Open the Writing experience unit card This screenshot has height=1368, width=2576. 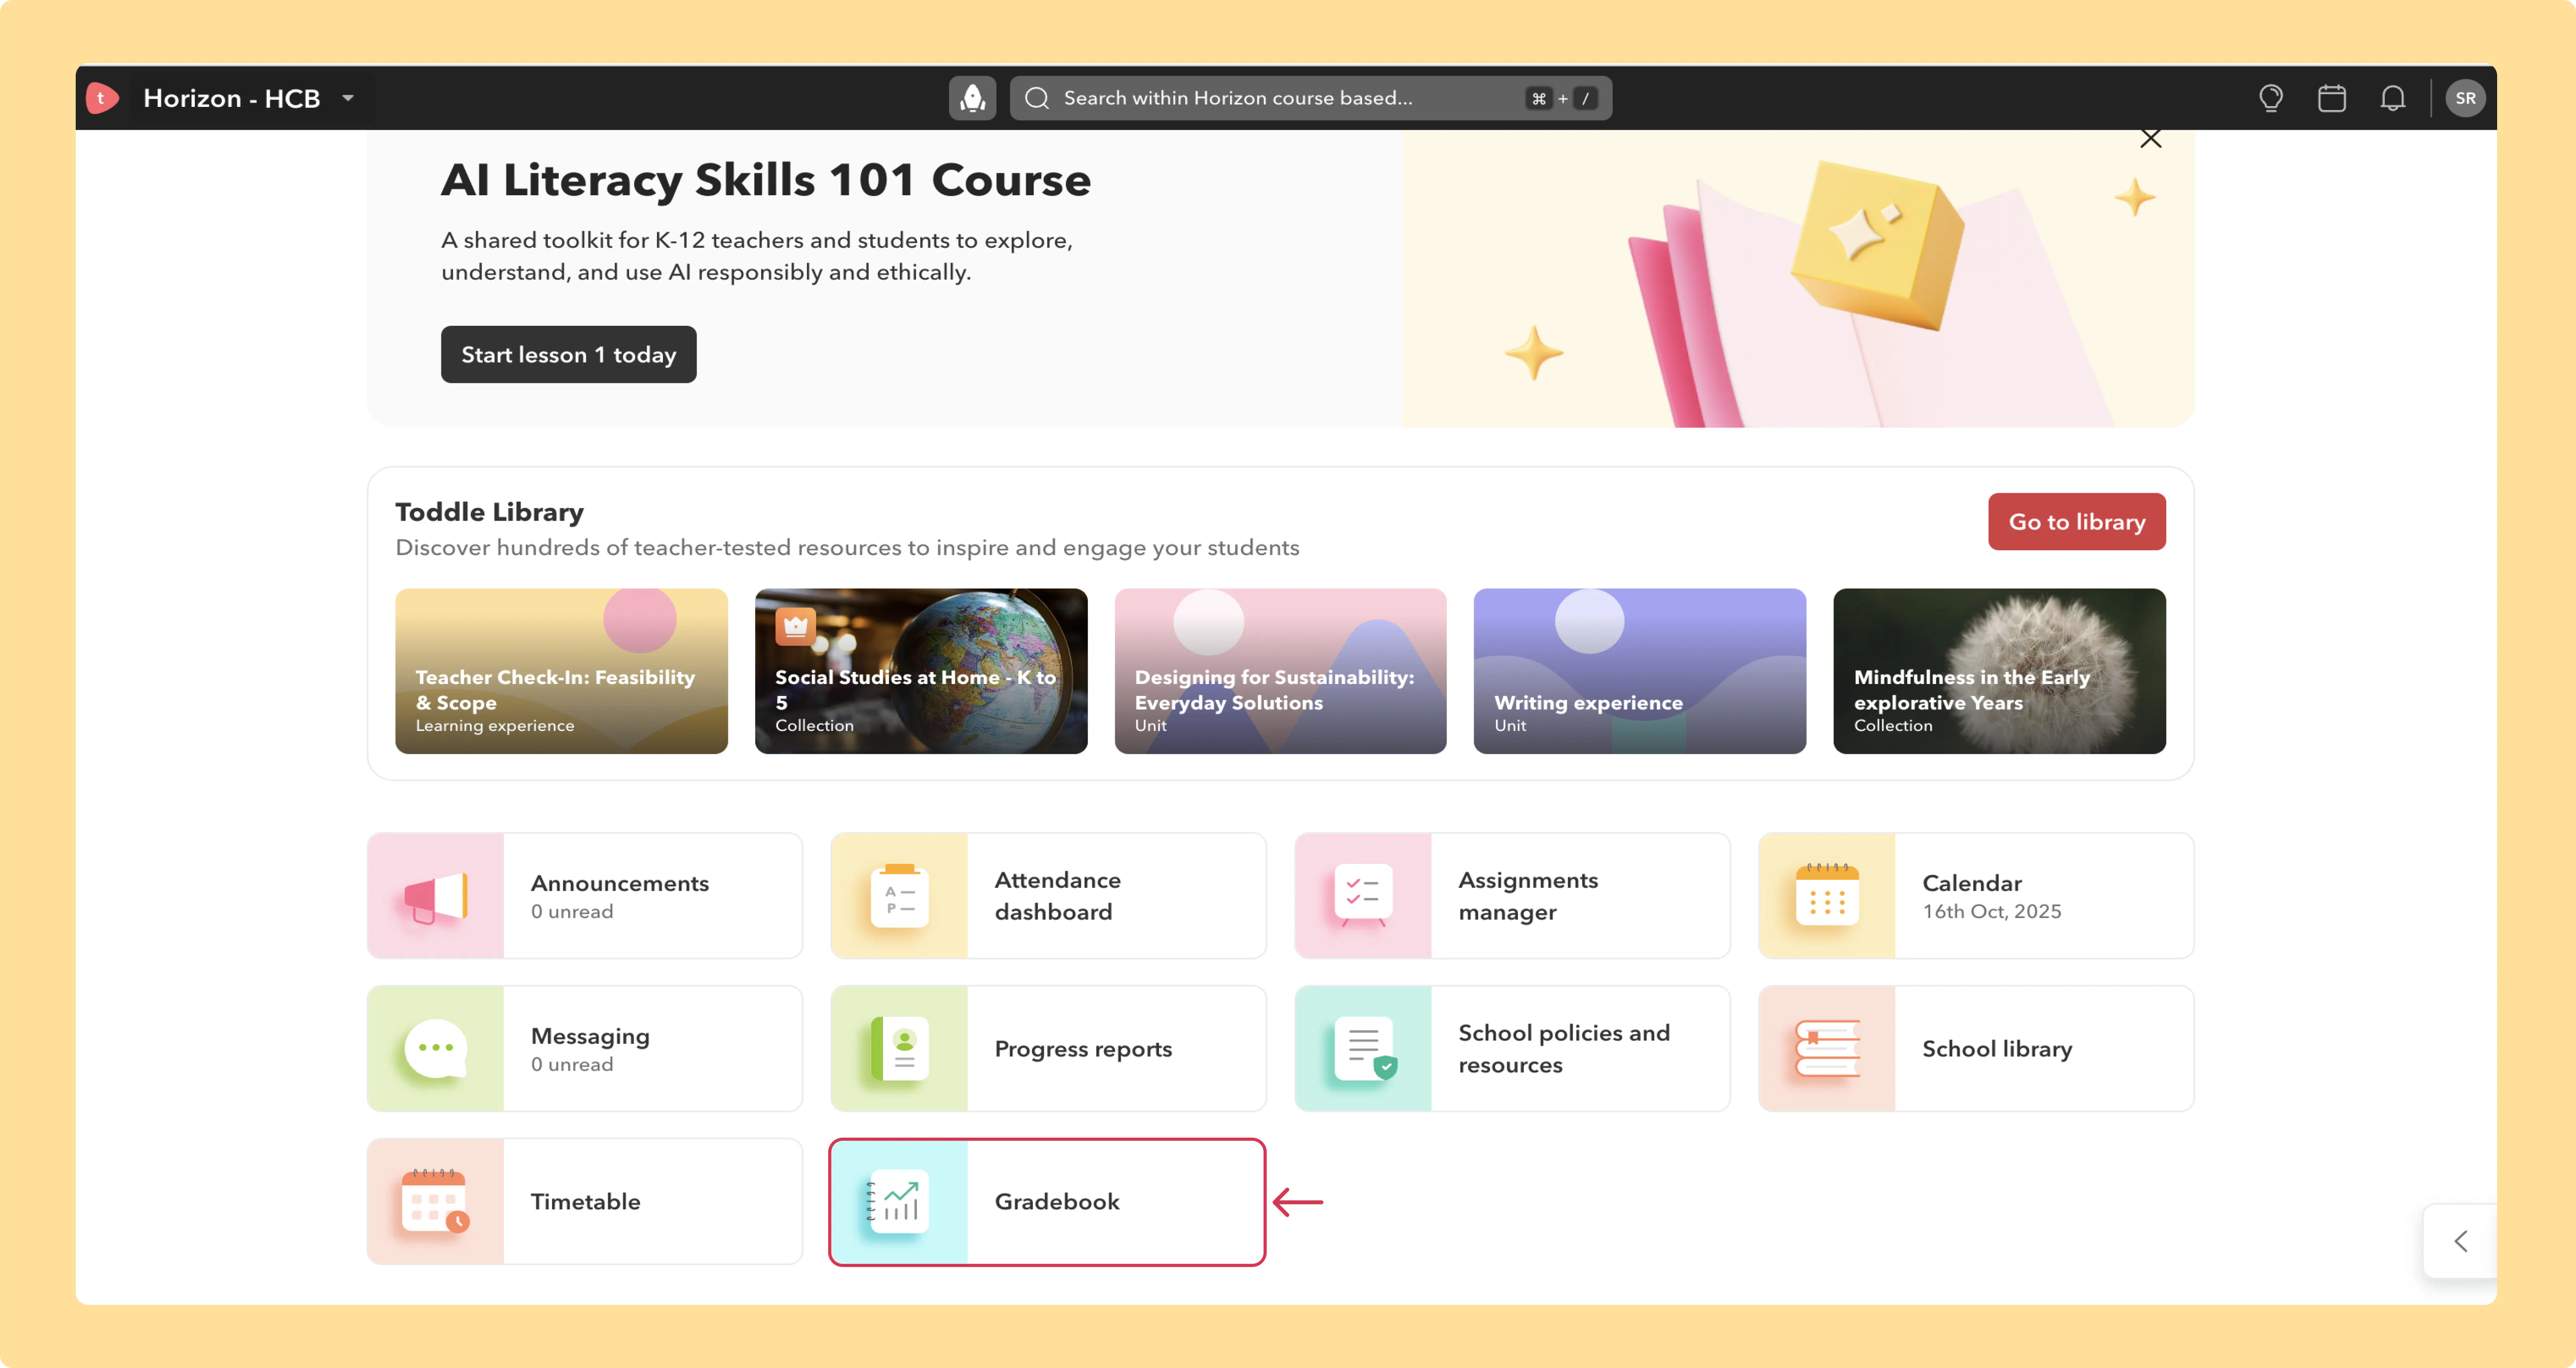(1640, 671)
